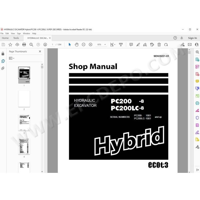This screenshot has height=200, width=200.
Task: Close the Page Thumbnails panel
Action: coord(40,51)
